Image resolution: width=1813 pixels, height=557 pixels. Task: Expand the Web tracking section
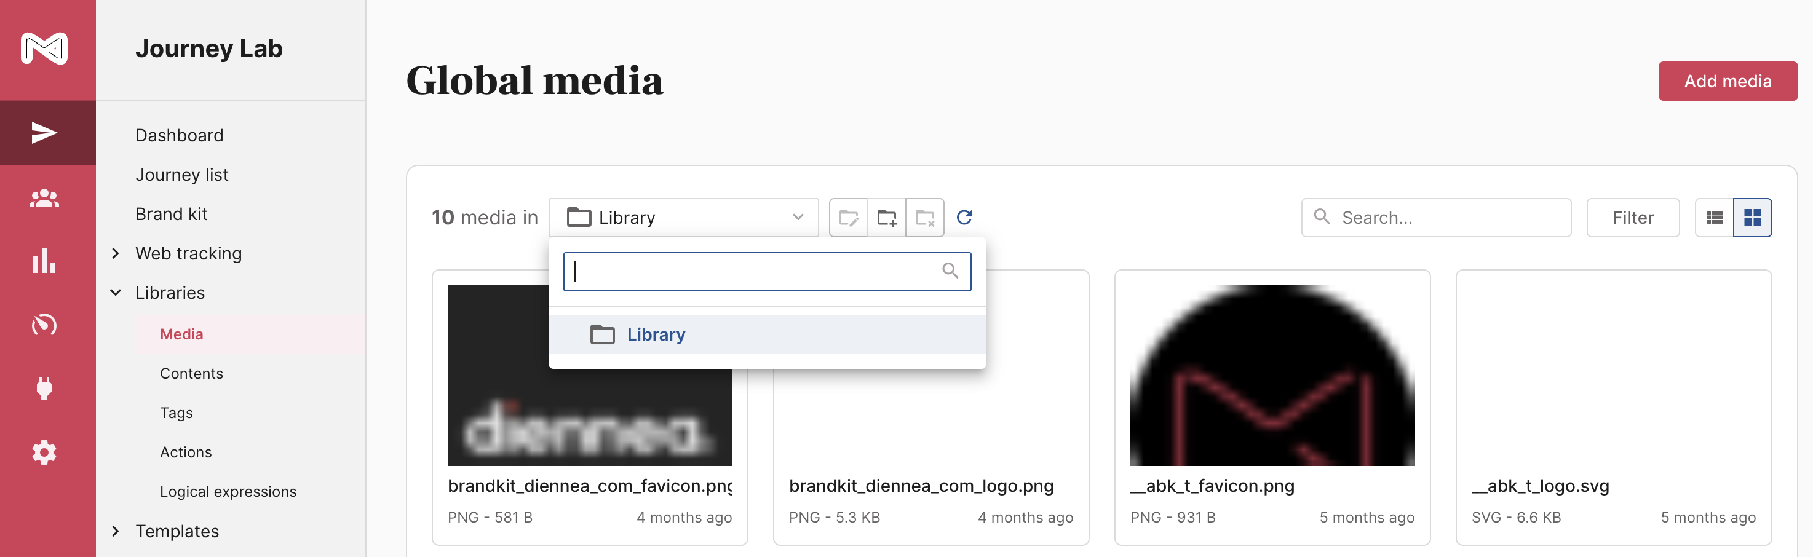(116, 253)
